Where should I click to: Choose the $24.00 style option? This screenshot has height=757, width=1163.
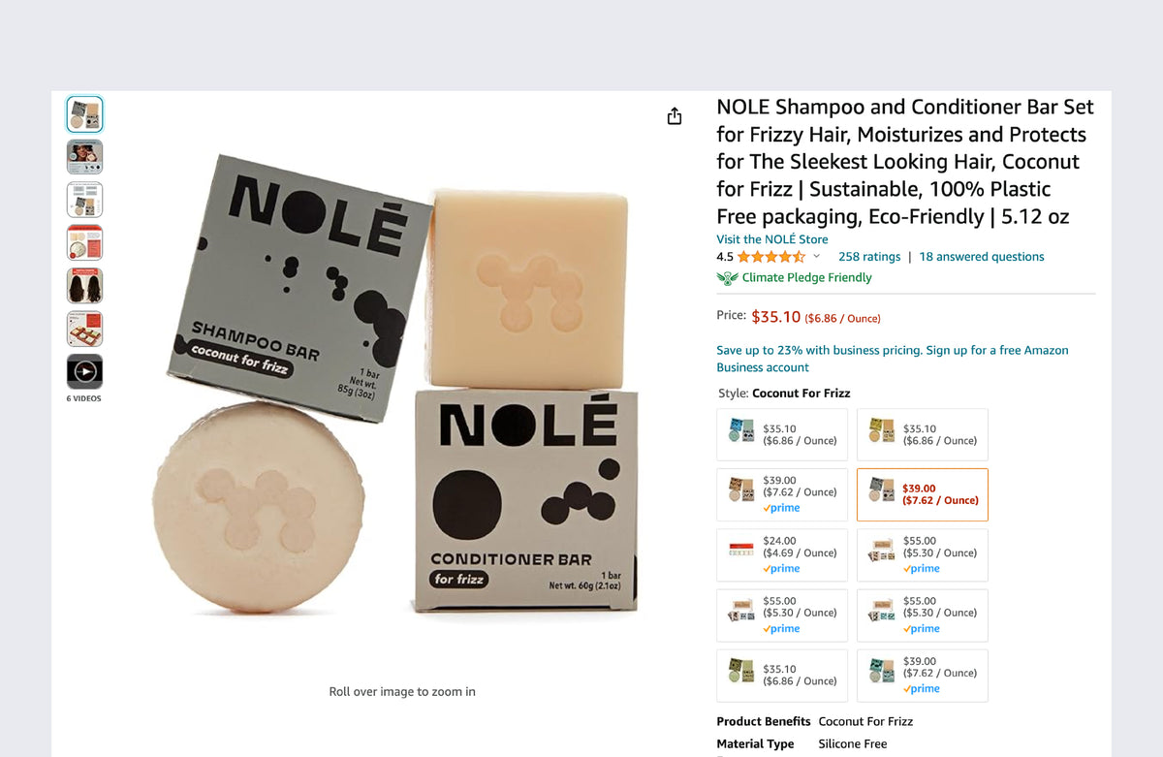pos(781,553)
